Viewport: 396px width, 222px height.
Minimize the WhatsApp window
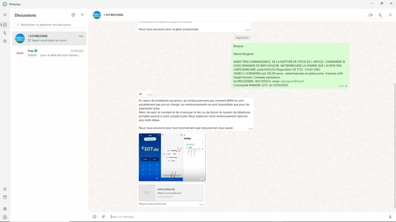(372, 3)
